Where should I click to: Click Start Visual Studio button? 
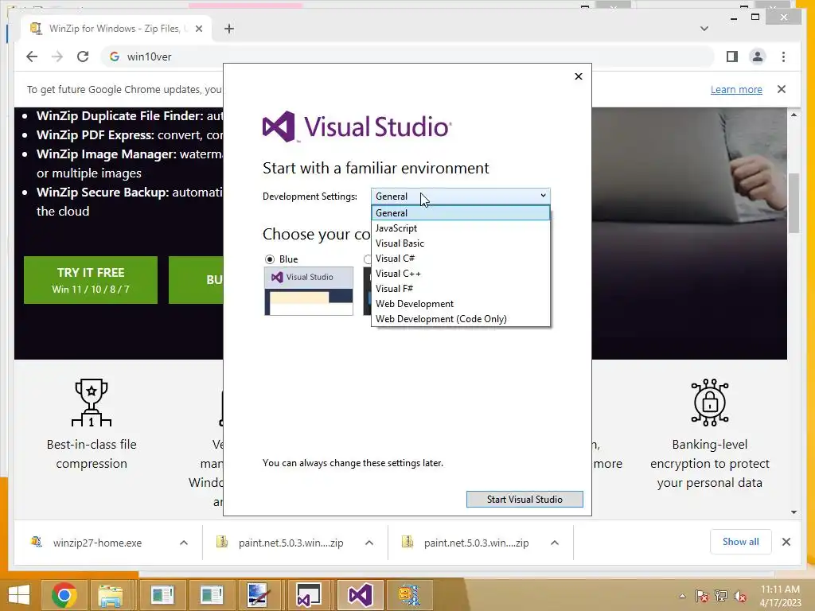(x=524, y=500)
